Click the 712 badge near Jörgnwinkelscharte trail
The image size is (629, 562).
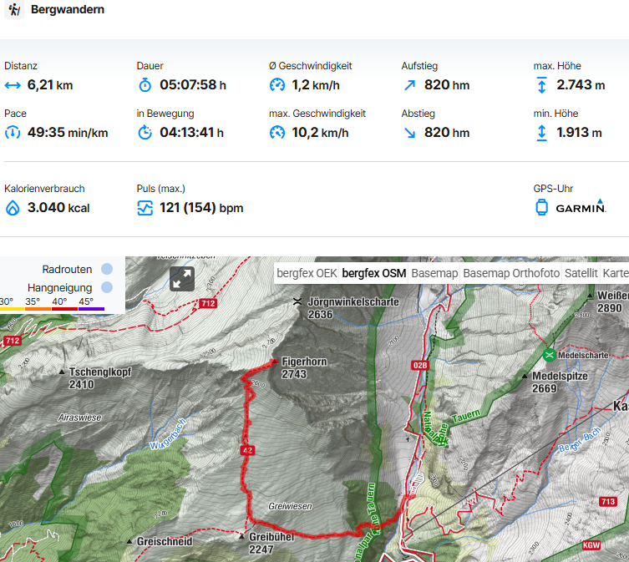[x=208, y=303]
